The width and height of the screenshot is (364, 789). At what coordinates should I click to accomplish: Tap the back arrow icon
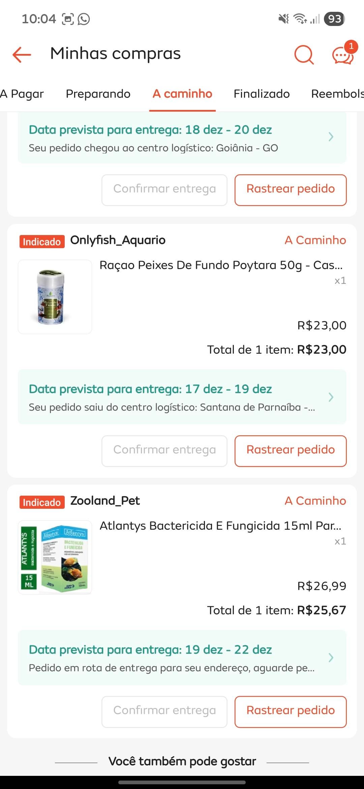tap(22, 54)
